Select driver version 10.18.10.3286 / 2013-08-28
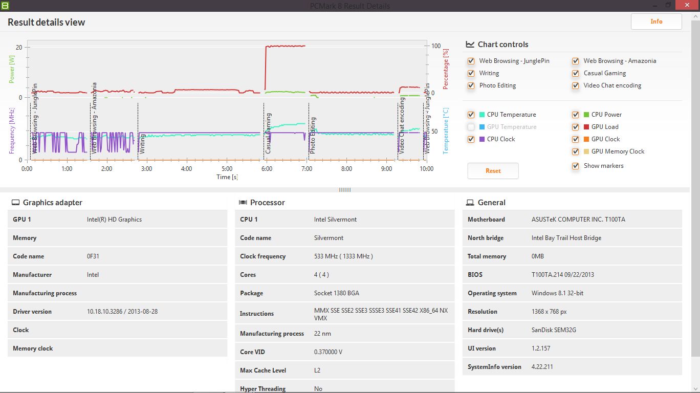The height and width of the screenshot is (393, 700). click(122, 312)
